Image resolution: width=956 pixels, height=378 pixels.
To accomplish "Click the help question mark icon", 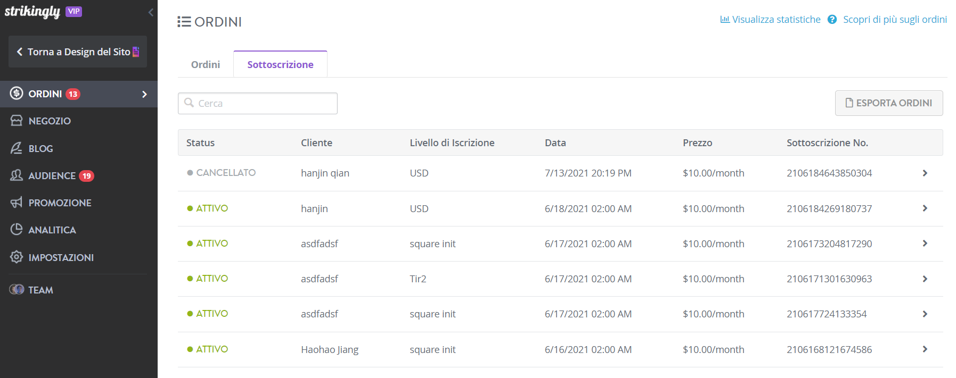I will pos(832,20).
